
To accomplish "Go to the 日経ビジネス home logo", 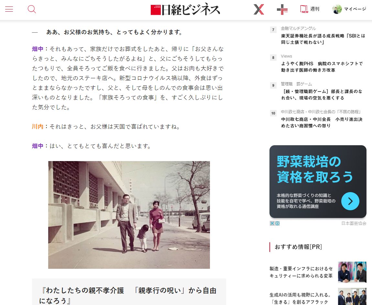I will (185, 9).
